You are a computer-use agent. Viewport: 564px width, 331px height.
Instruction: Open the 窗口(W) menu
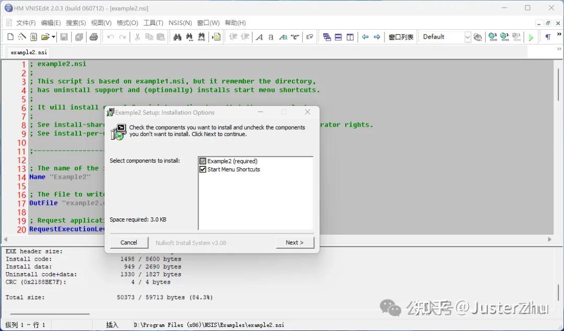coord(208,22)
